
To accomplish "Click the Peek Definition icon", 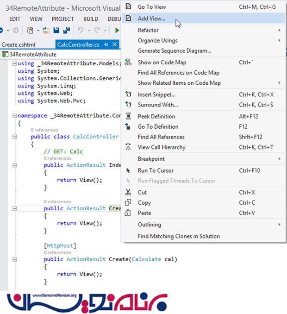I will coord(128,116).
